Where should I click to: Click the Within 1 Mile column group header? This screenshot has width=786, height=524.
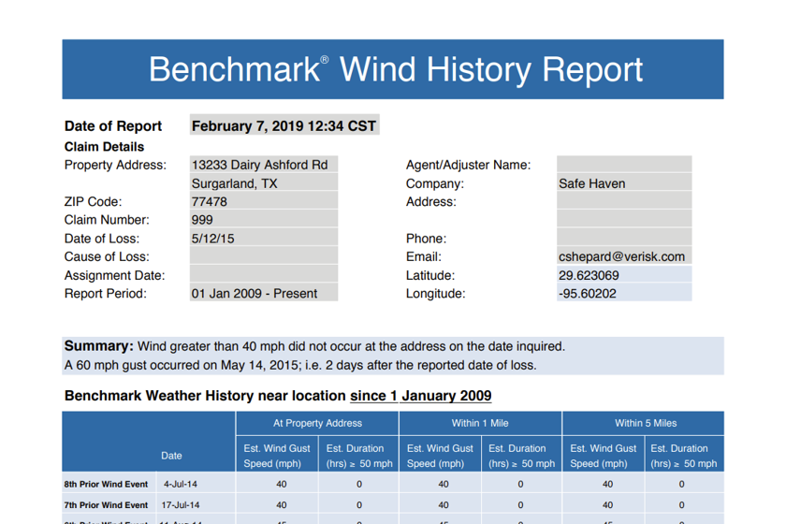point(480,423)
